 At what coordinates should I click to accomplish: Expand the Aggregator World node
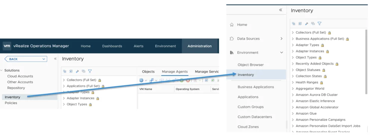pos(293,89)
